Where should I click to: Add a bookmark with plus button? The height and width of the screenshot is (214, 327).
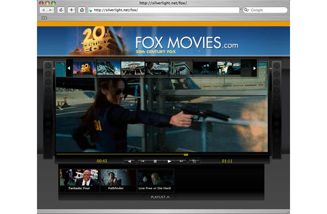click(71, 10)
